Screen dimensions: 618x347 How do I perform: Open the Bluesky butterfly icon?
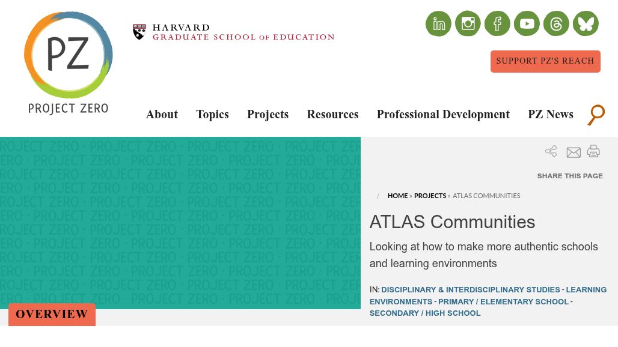(586, 24)
